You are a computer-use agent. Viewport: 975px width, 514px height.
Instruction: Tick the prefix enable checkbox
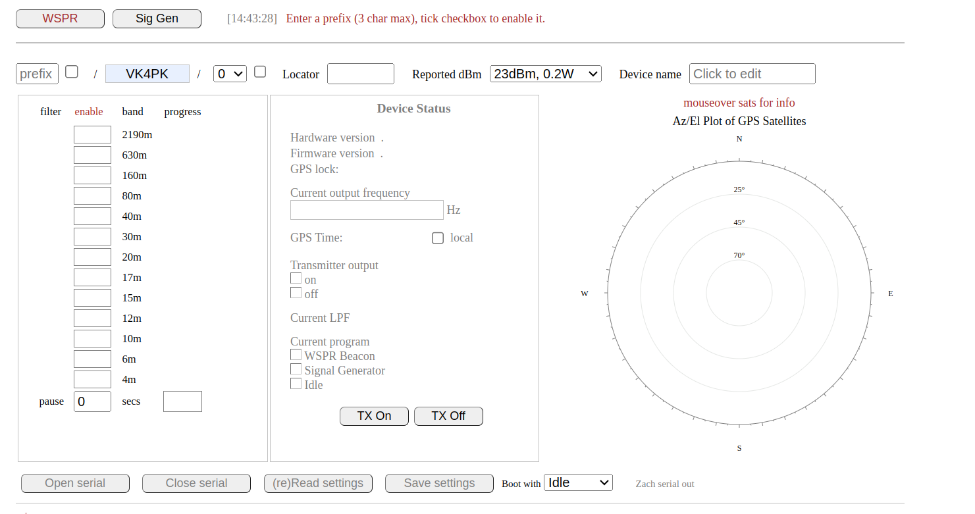point(72,72)
